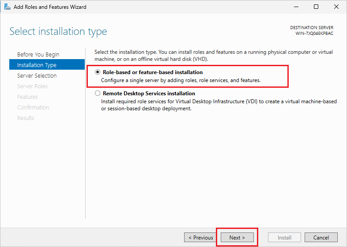Click the Results step in sidebar
The width and height of the screenshot is (347, 247).
point(26,118)
